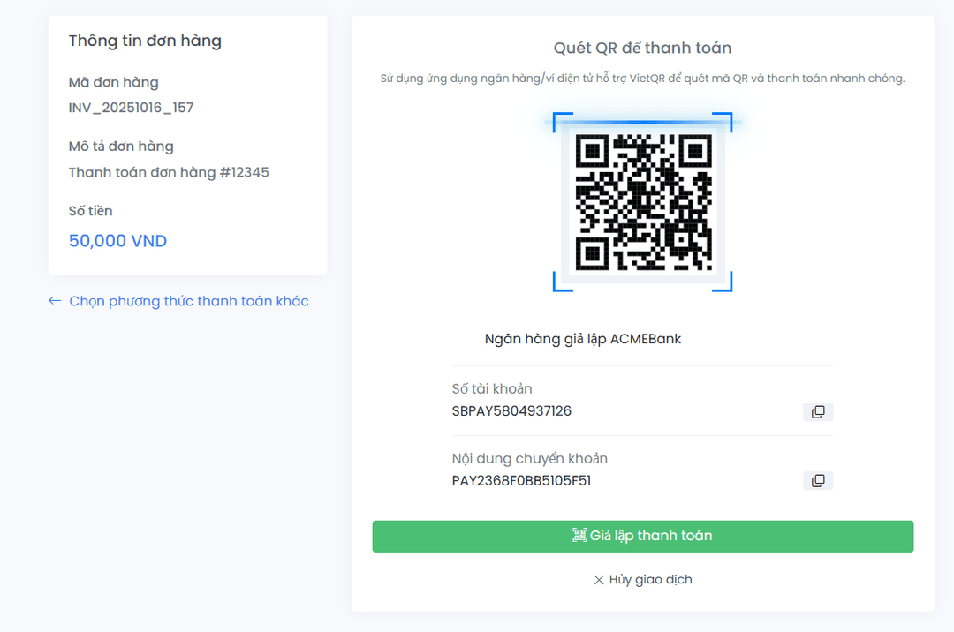
Task: Click the Số tài khoản label
Action: click(492, 388)
